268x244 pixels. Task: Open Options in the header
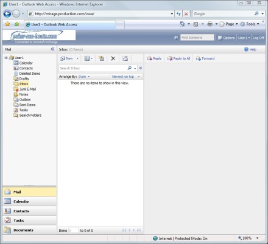[226, 38]
